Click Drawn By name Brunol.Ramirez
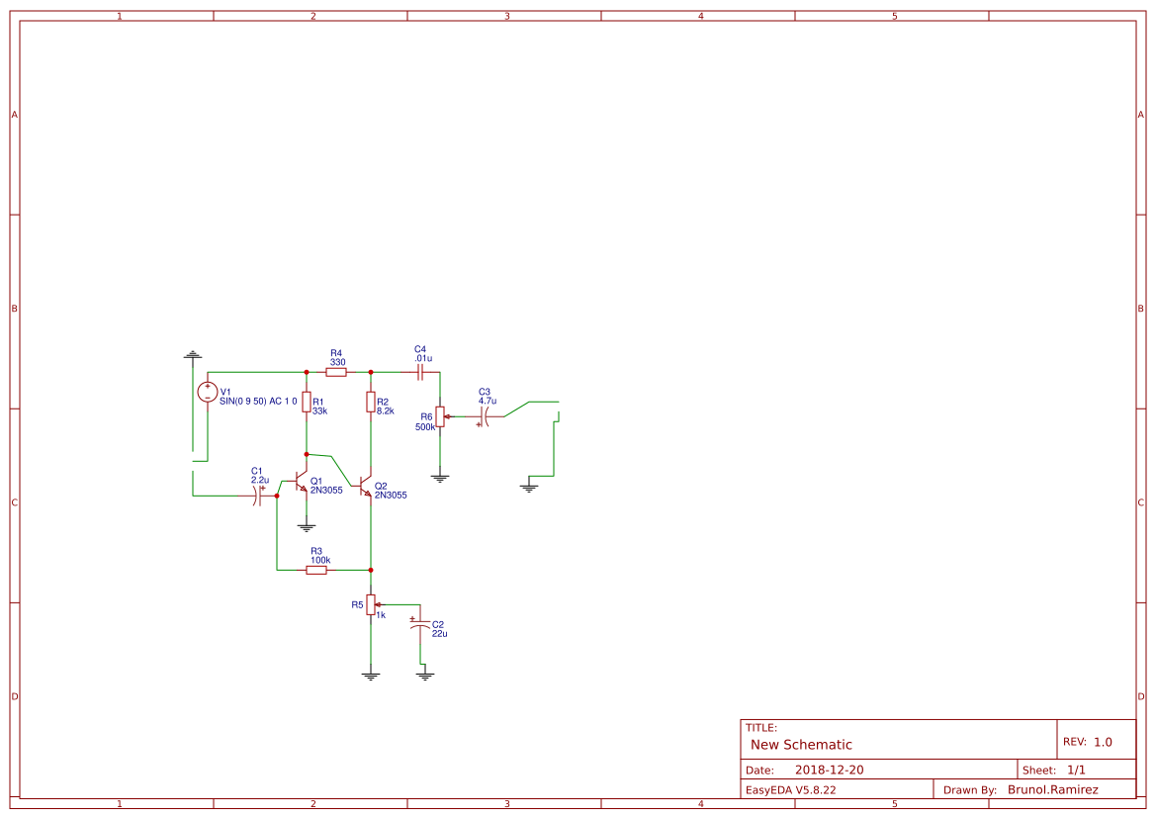 point(1053,788)
